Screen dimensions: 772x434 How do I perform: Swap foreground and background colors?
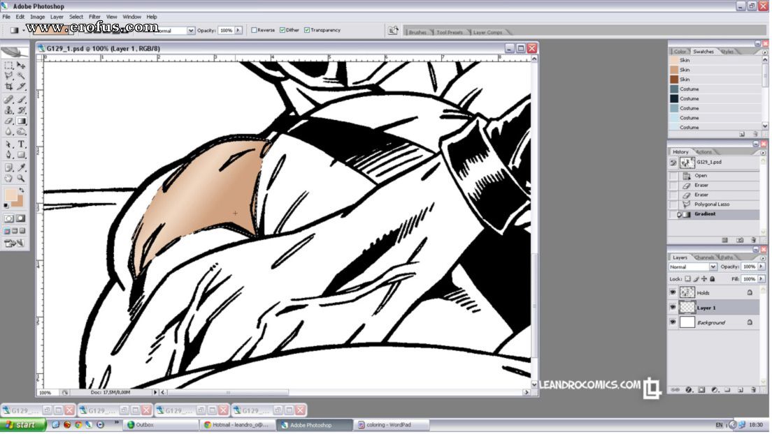point(22,190)
